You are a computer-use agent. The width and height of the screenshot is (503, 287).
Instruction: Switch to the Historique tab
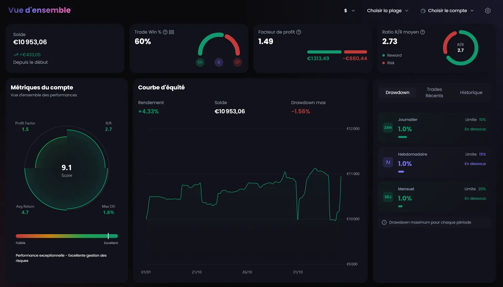[471, 92]
